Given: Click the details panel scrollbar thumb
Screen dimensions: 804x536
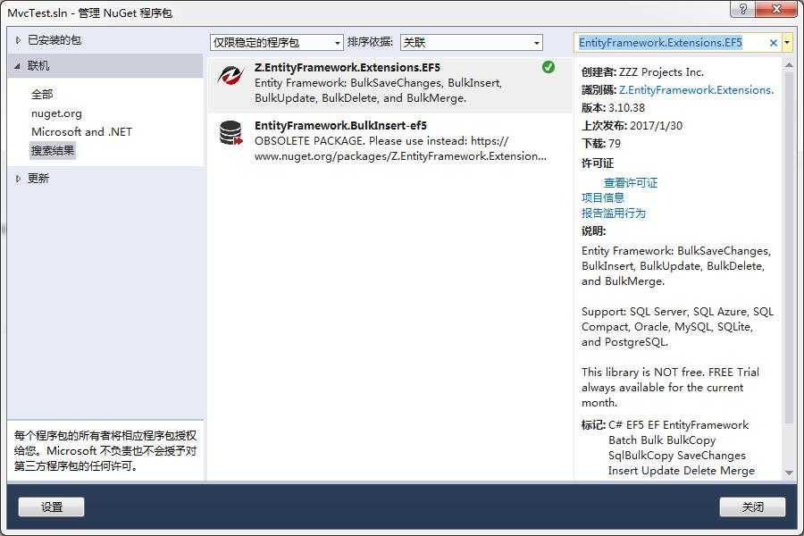Looking at the screenshot, I should click(789, 247).
